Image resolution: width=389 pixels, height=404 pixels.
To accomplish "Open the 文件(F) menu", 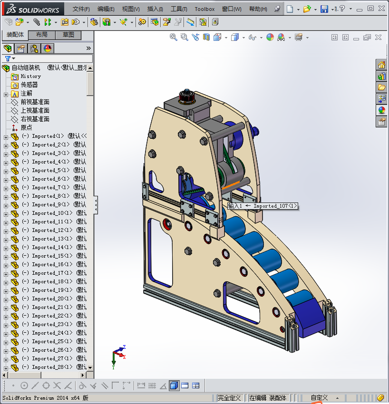I will (x=81, y=9).
